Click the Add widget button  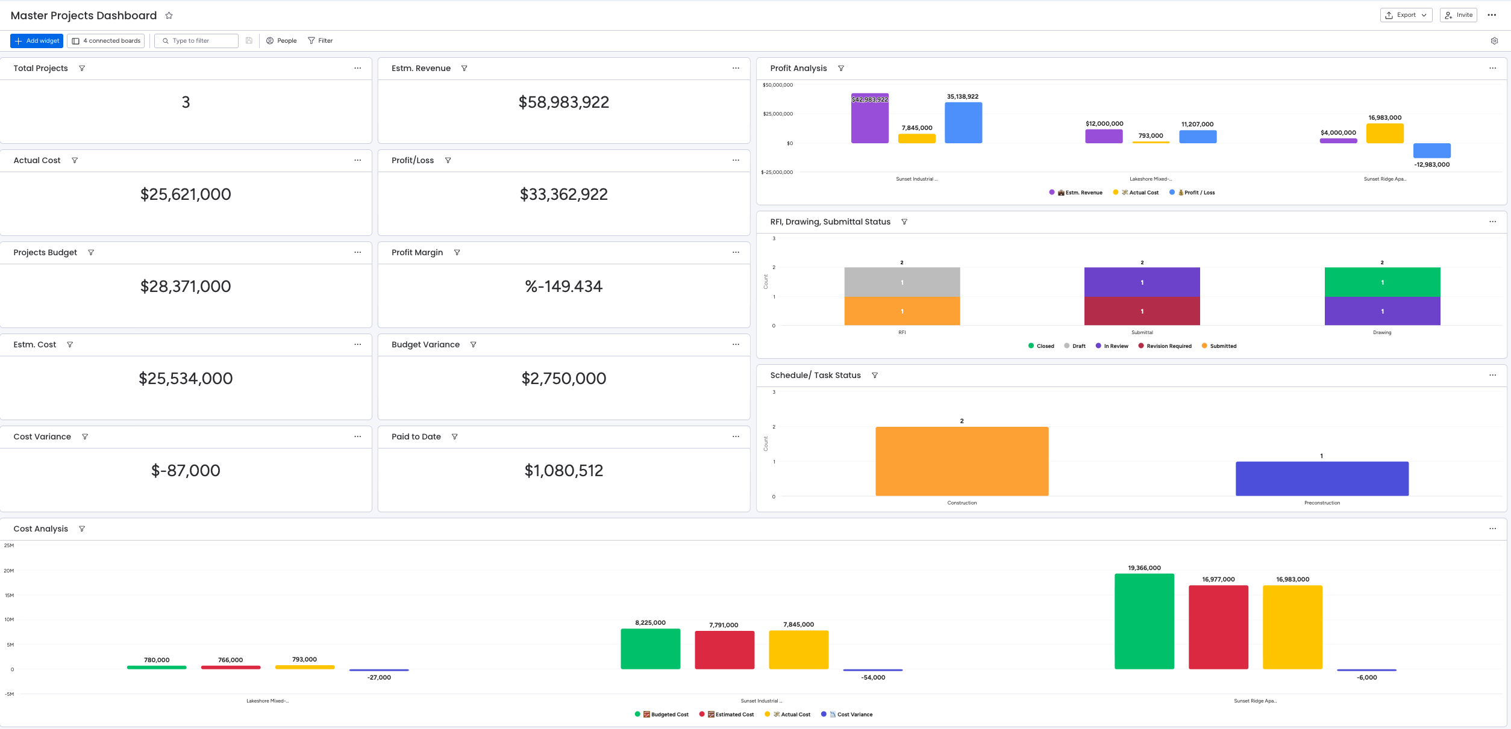point(37,41)
